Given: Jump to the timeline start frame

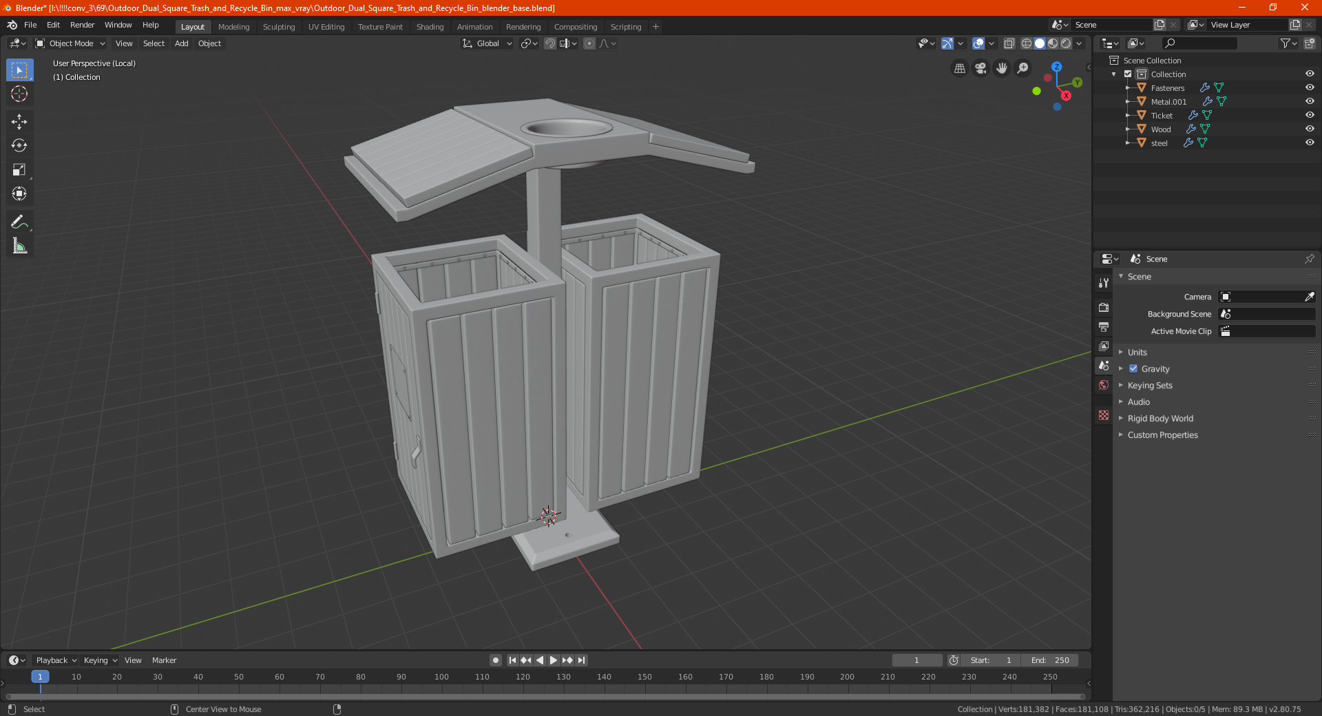Looking at the screenshot, I should (x=512, y=660).
